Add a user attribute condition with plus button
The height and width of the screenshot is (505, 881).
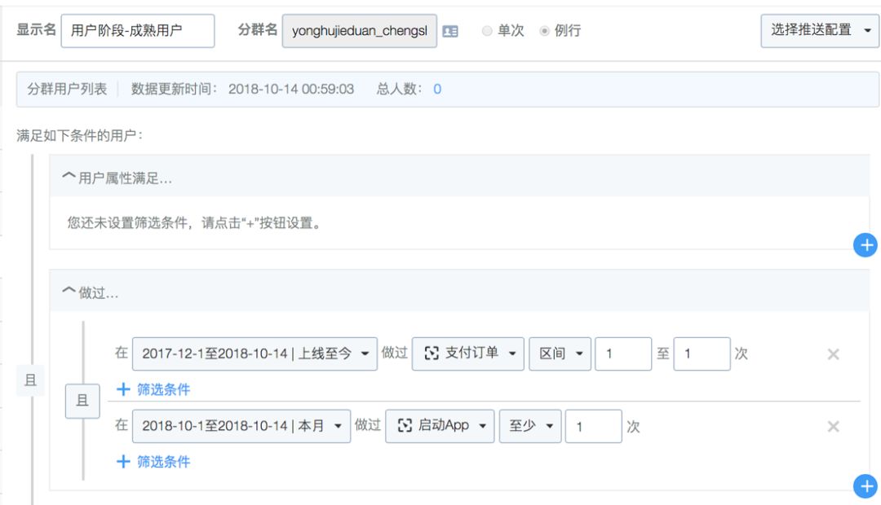(866, 245)
